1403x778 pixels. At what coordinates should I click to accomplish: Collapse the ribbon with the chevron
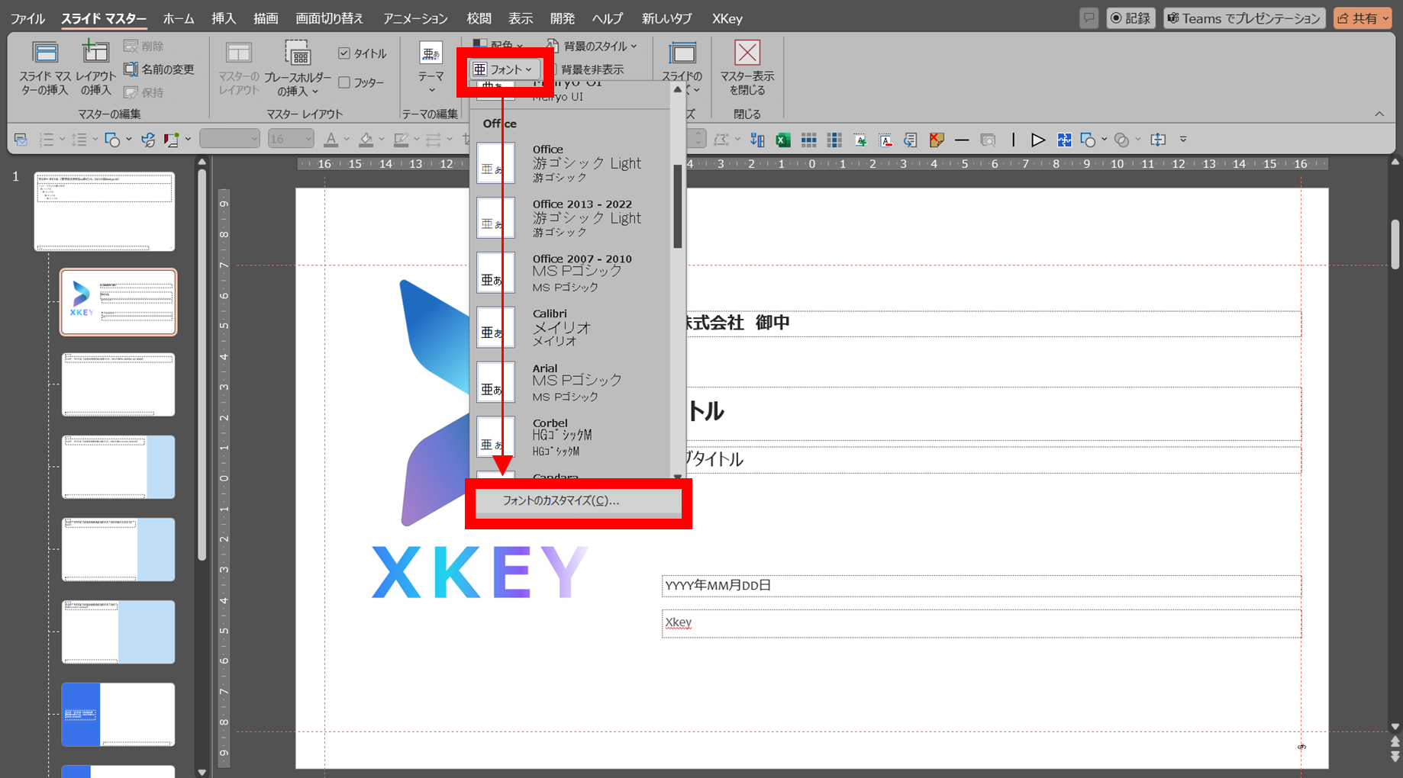pyautogui.click(x=1379, y=114)
